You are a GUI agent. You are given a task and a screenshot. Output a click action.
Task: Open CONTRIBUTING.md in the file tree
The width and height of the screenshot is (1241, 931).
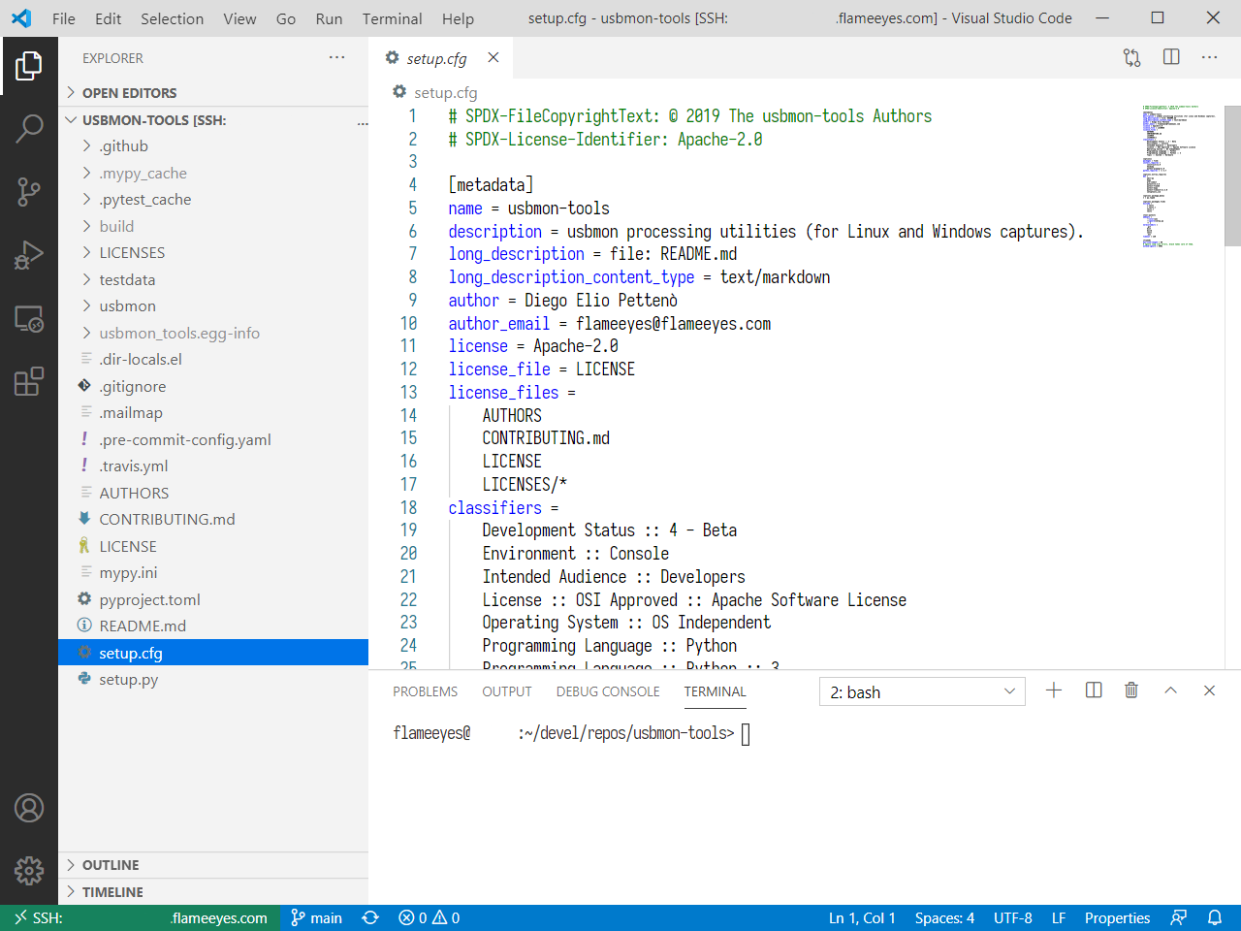coord(213,520)
